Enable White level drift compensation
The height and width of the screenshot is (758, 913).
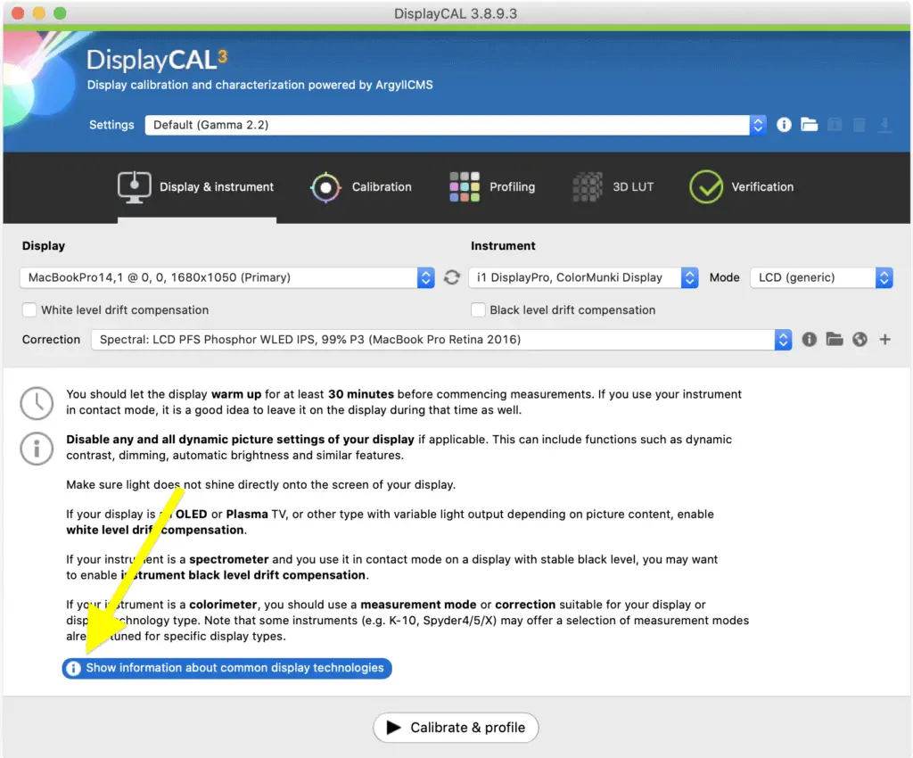pos(29,309)
